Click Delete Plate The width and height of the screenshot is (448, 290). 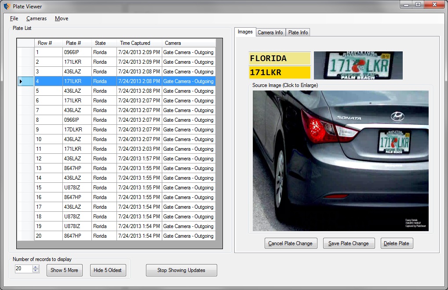click(396, 243)
